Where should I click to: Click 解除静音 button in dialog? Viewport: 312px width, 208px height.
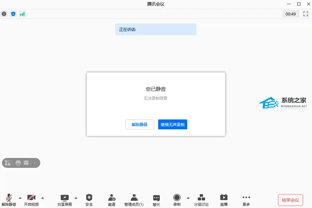[x=139, y=124]
